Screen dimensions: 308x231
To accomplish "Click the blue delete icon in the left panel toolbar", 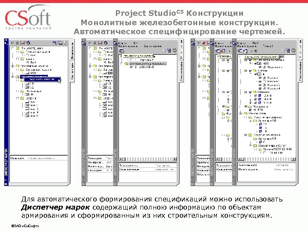I will point(28,43).
